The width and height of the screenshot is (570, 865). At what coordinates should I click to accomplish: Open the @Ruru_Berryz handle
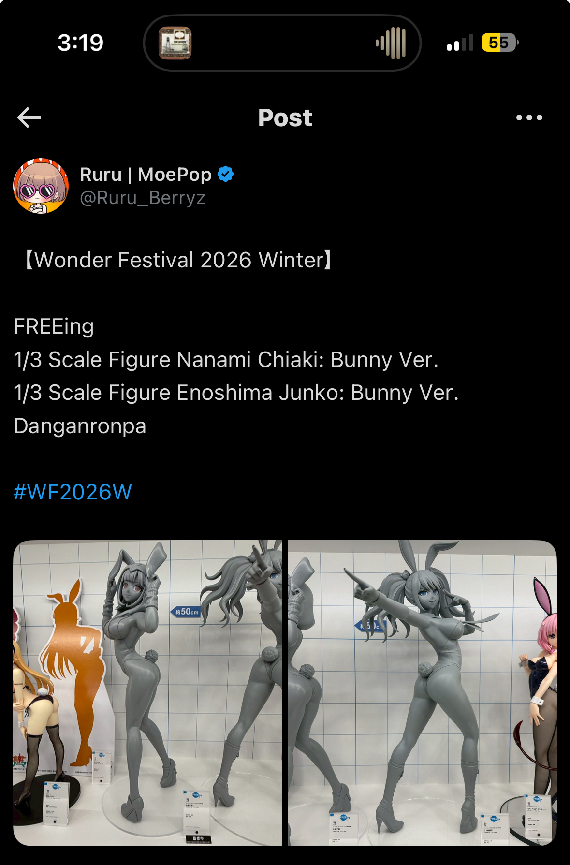tap(143, 198)
